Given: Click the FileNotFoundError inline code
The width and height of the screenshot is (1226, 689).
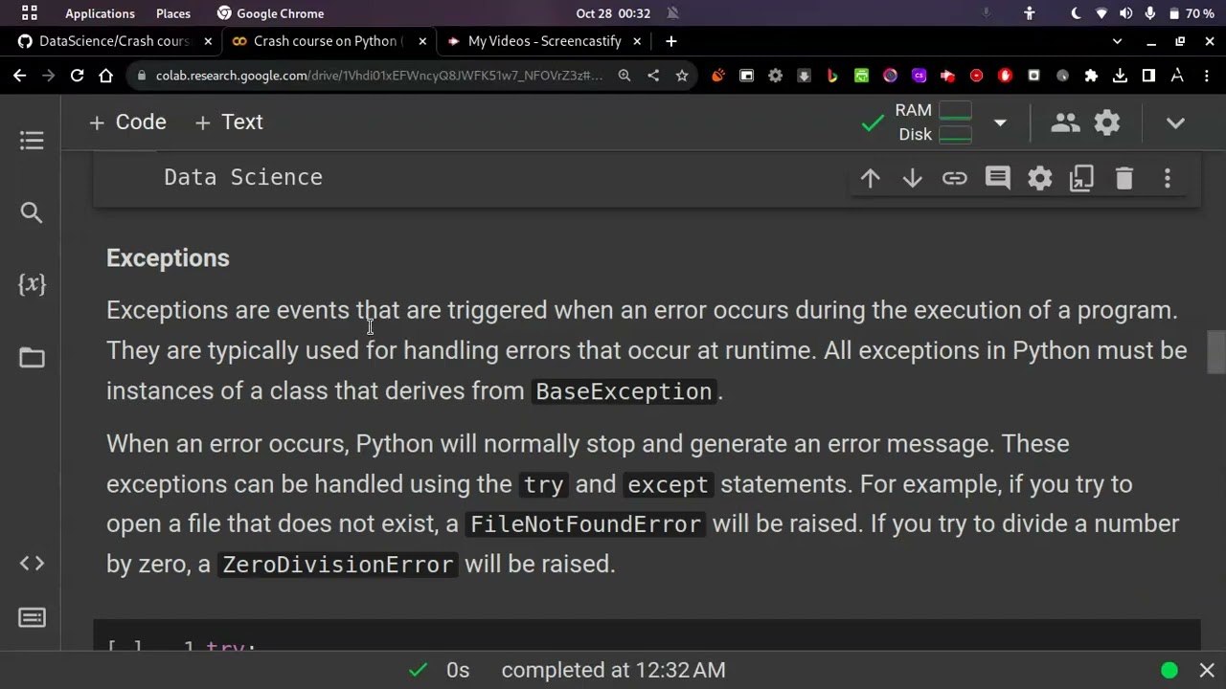Looking at the screenshot, I should coord(585,524).
